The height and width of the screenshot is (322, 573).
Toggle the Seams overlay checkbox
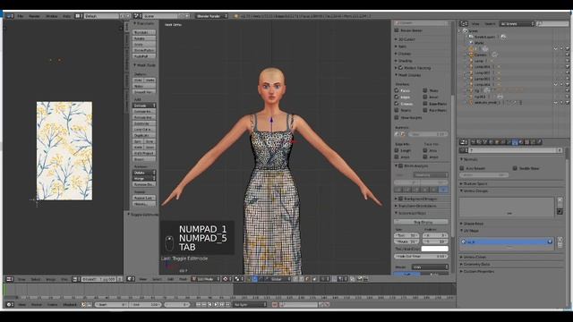397,110
